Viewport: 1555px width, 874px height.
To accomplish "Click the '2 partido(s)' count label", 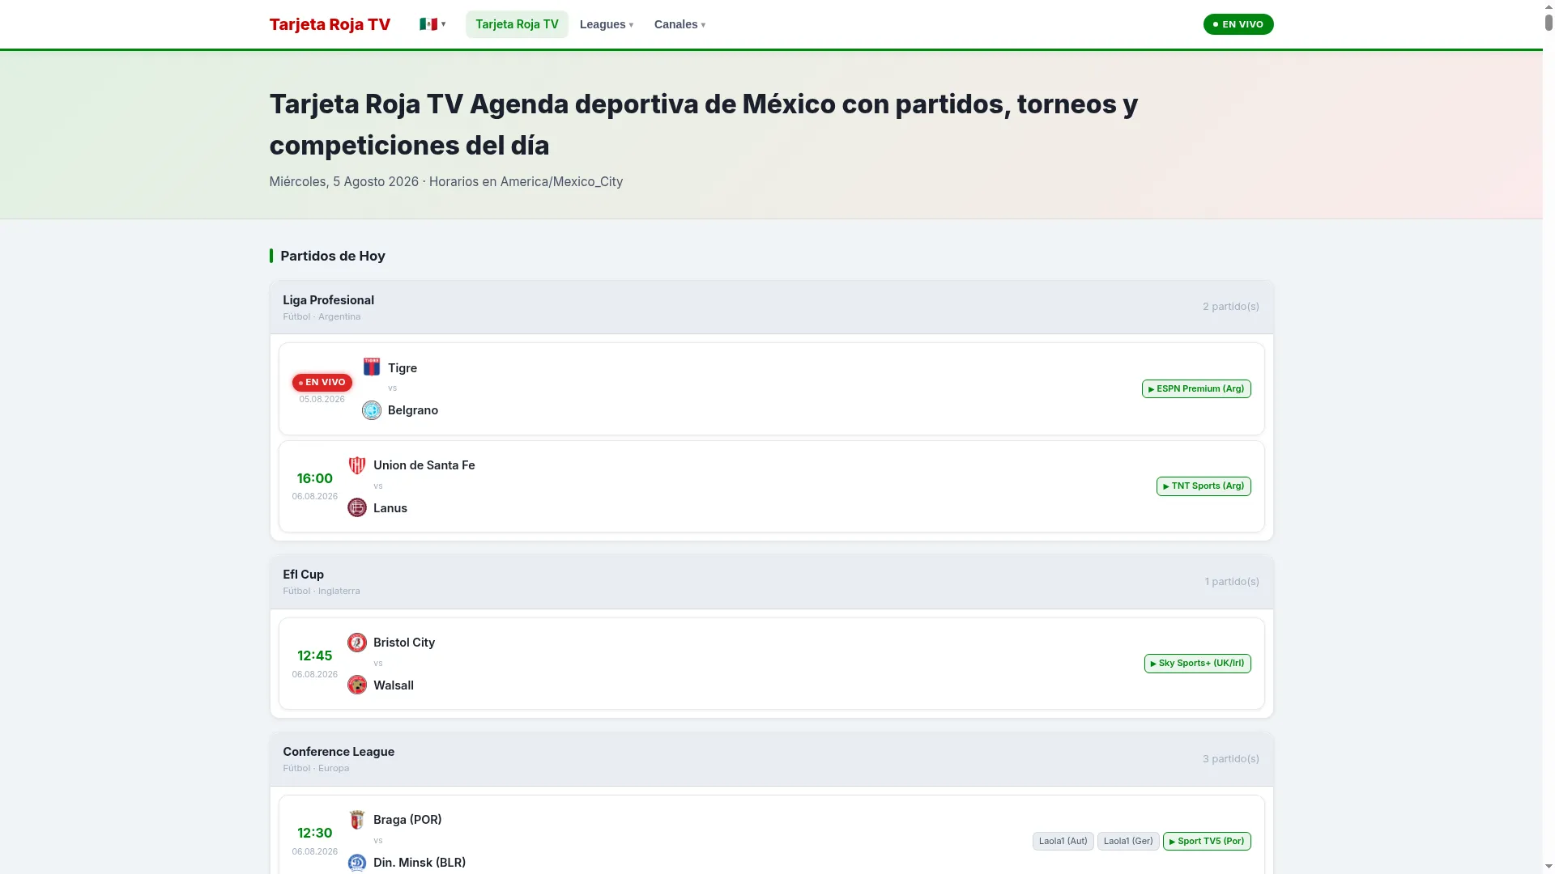I will [1230, 307].
